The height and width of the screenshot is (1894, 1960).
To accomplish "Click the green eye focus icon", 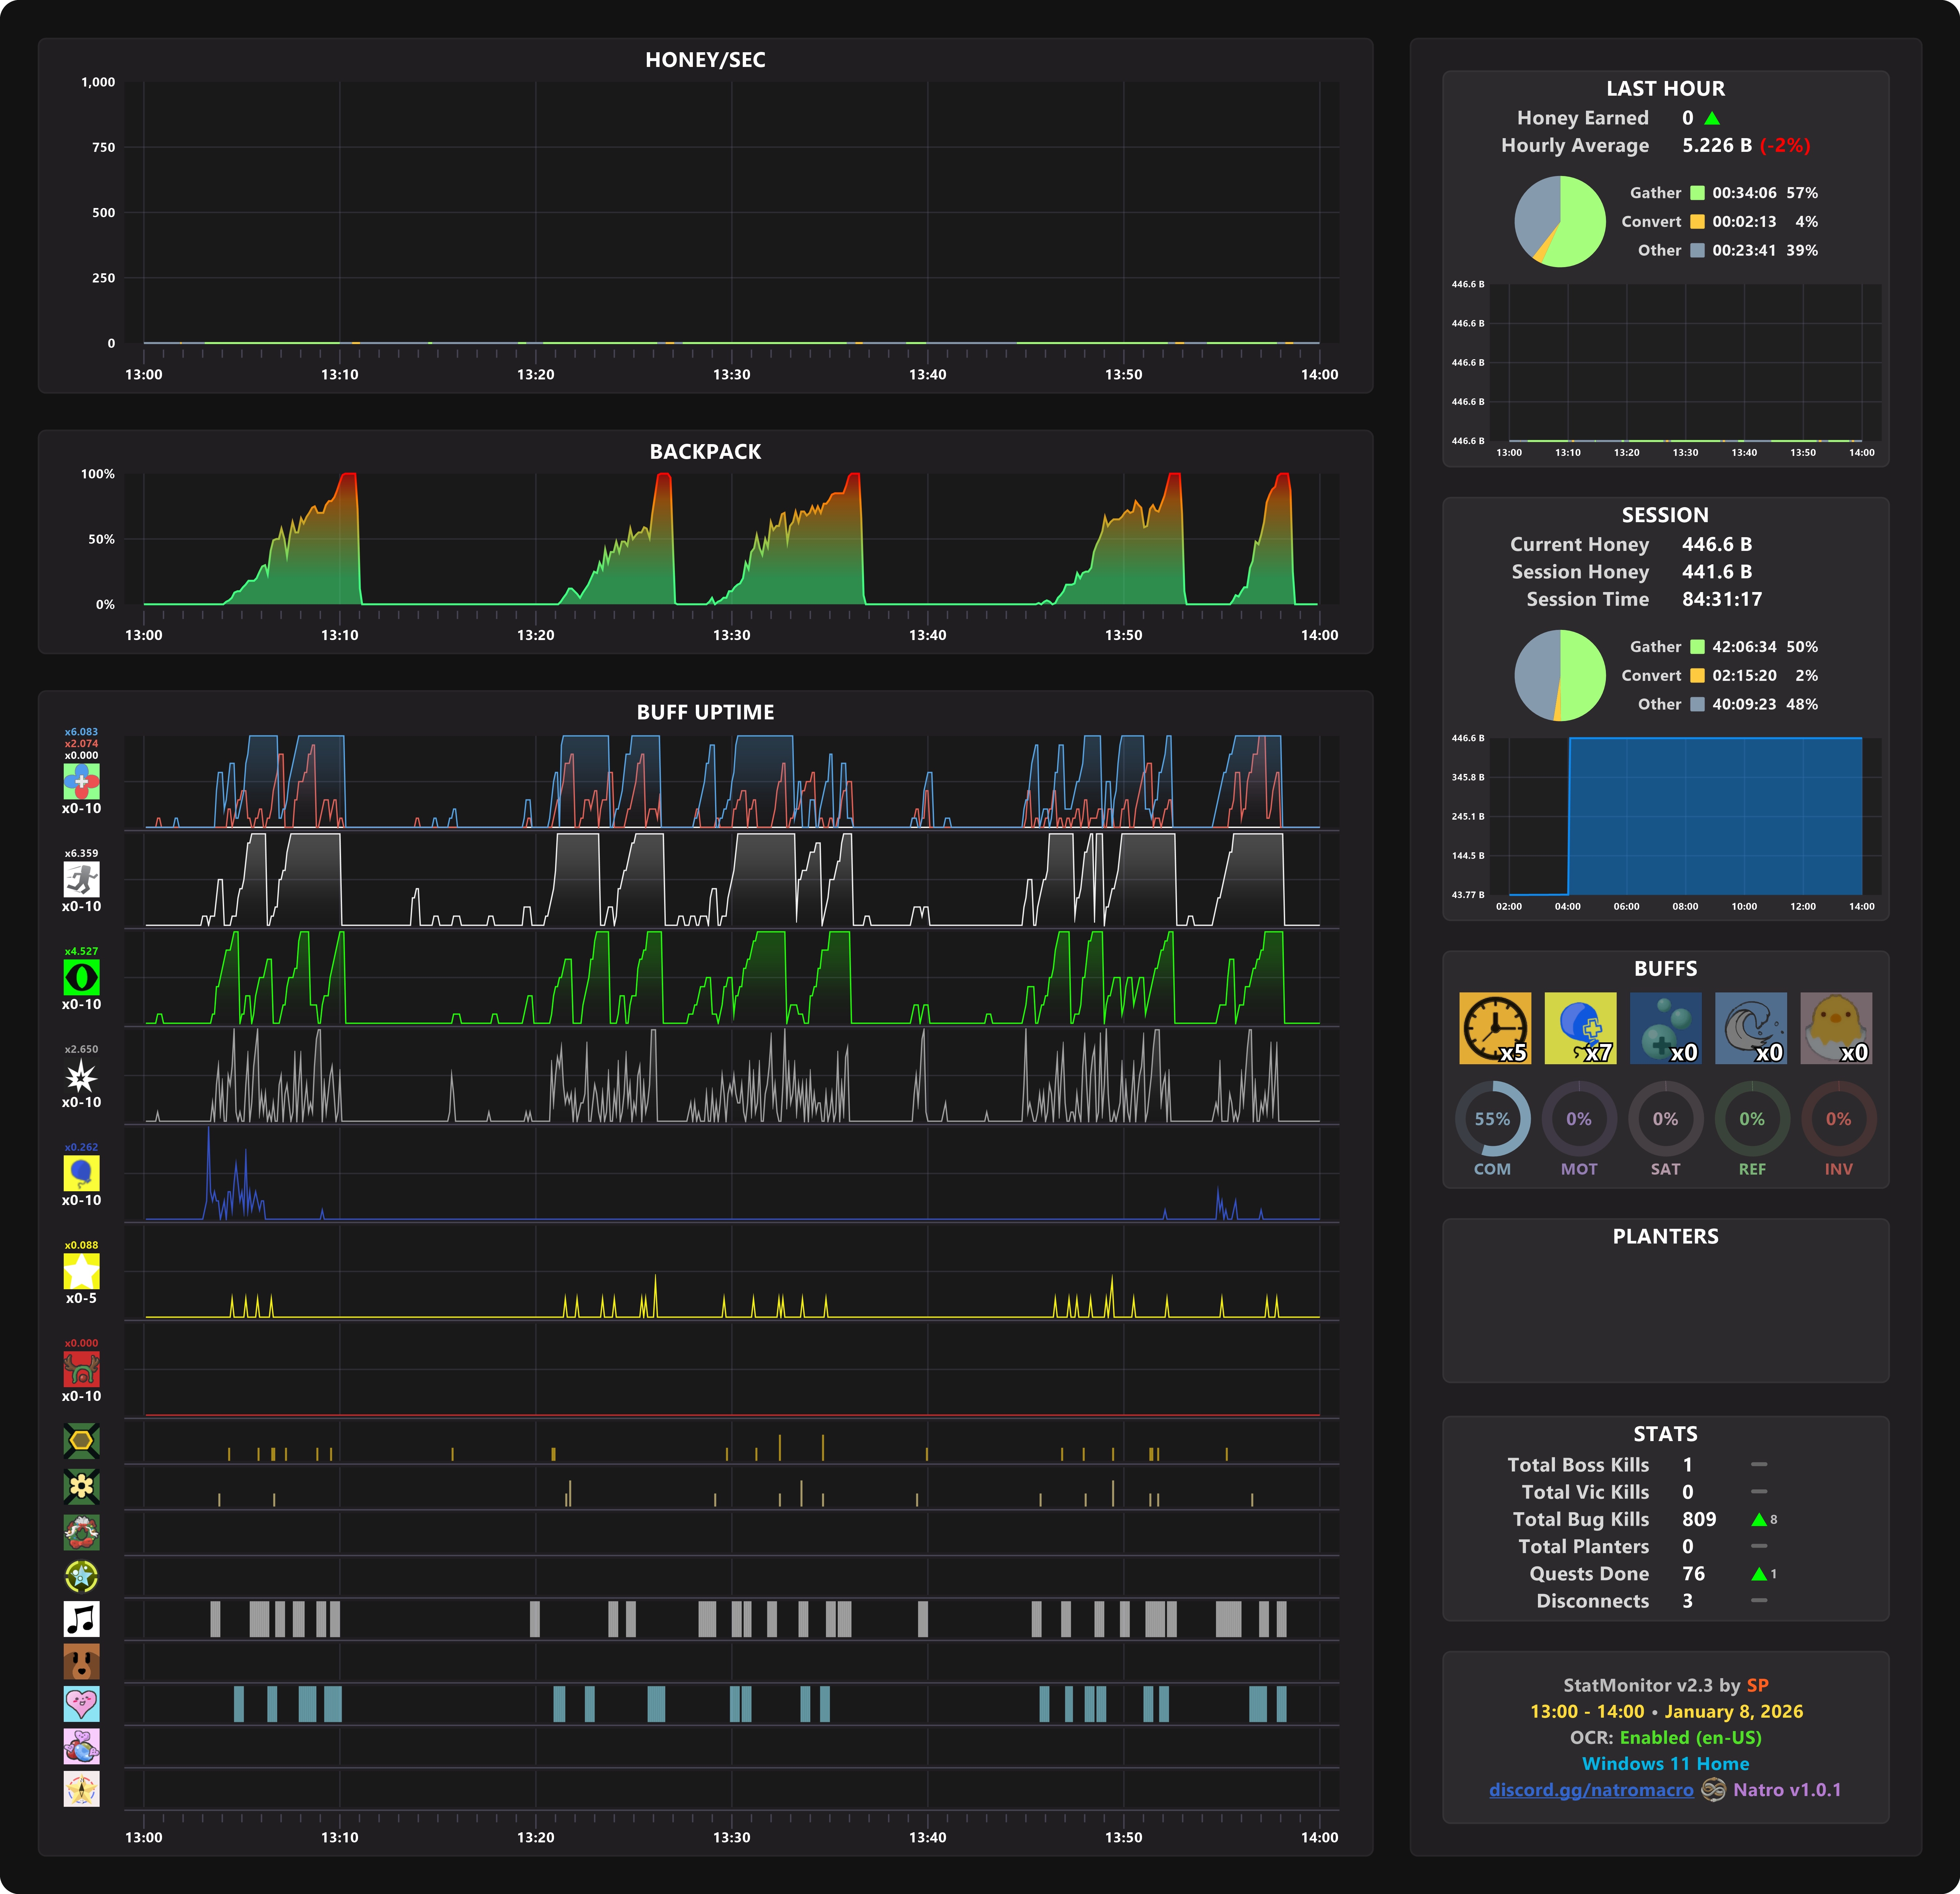I will [81, 977].
